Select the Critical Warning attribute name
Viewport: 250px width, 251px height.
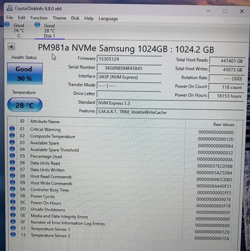coord(45,129)
